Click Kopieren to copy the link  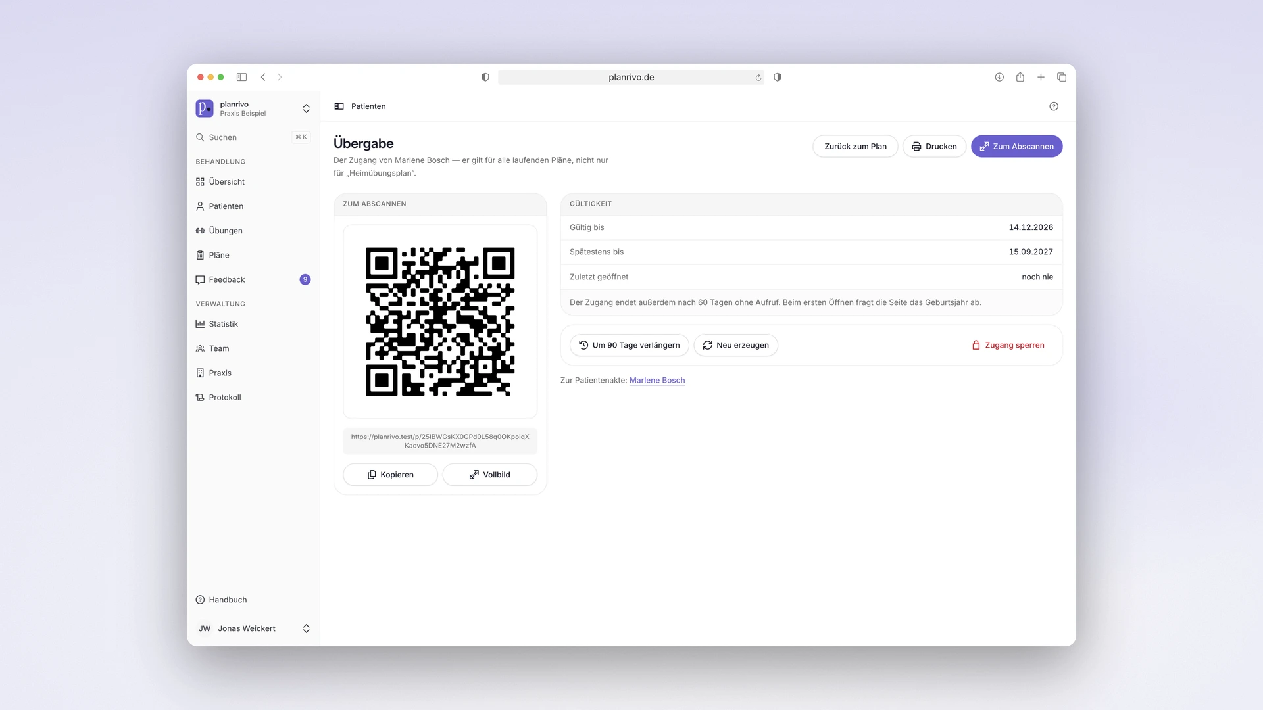pos(390,475)
